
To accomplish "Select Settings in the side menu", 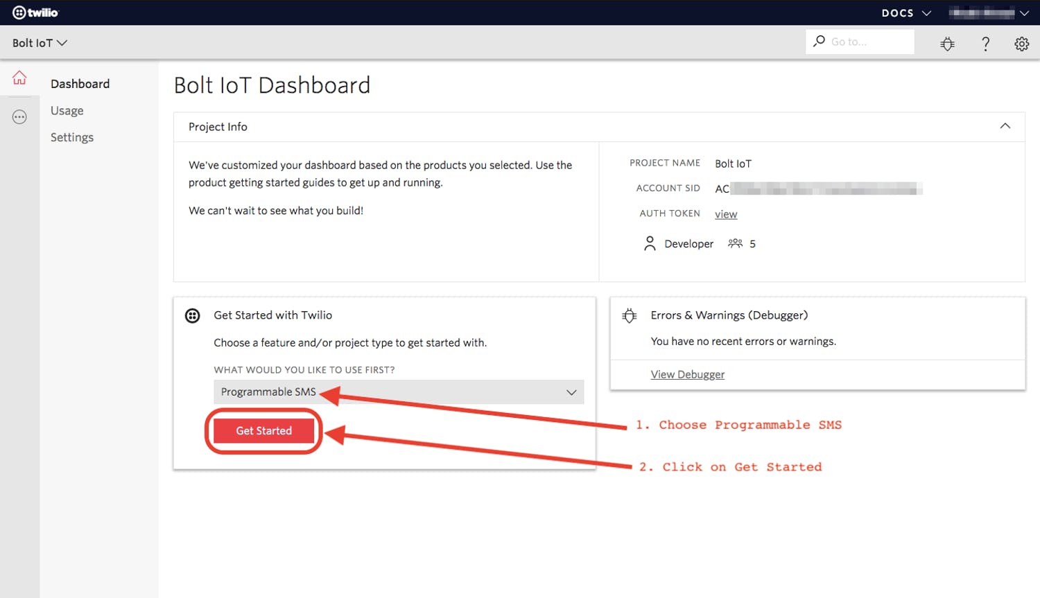I will [72, 137].
